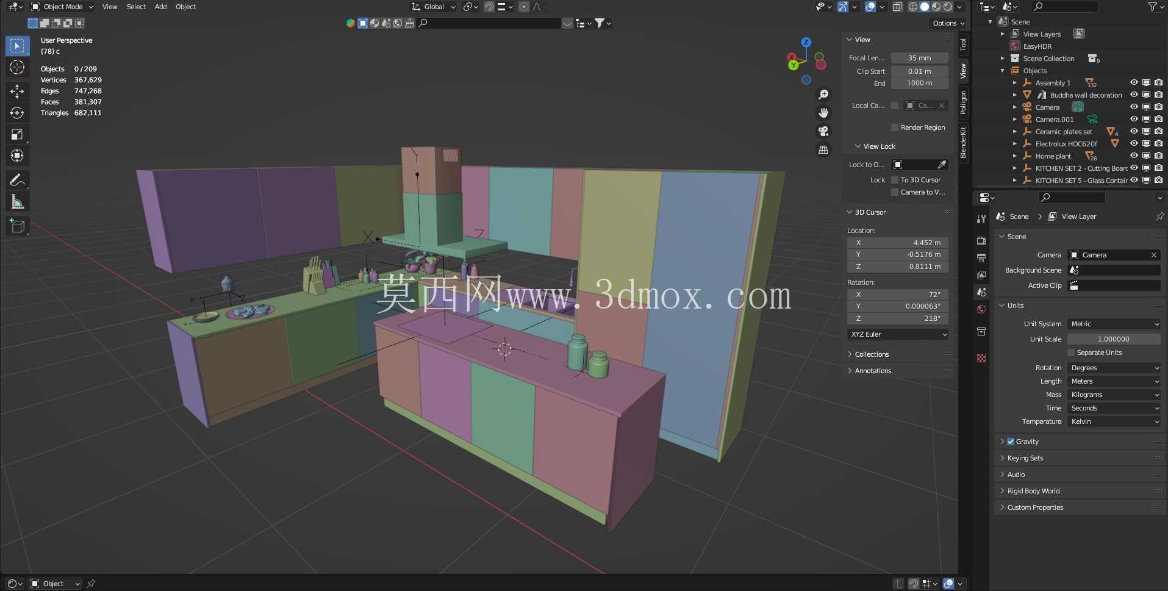The image size is (1168, 591).
Task: Select the Rotate tool
Action: [x=17, y=113]
